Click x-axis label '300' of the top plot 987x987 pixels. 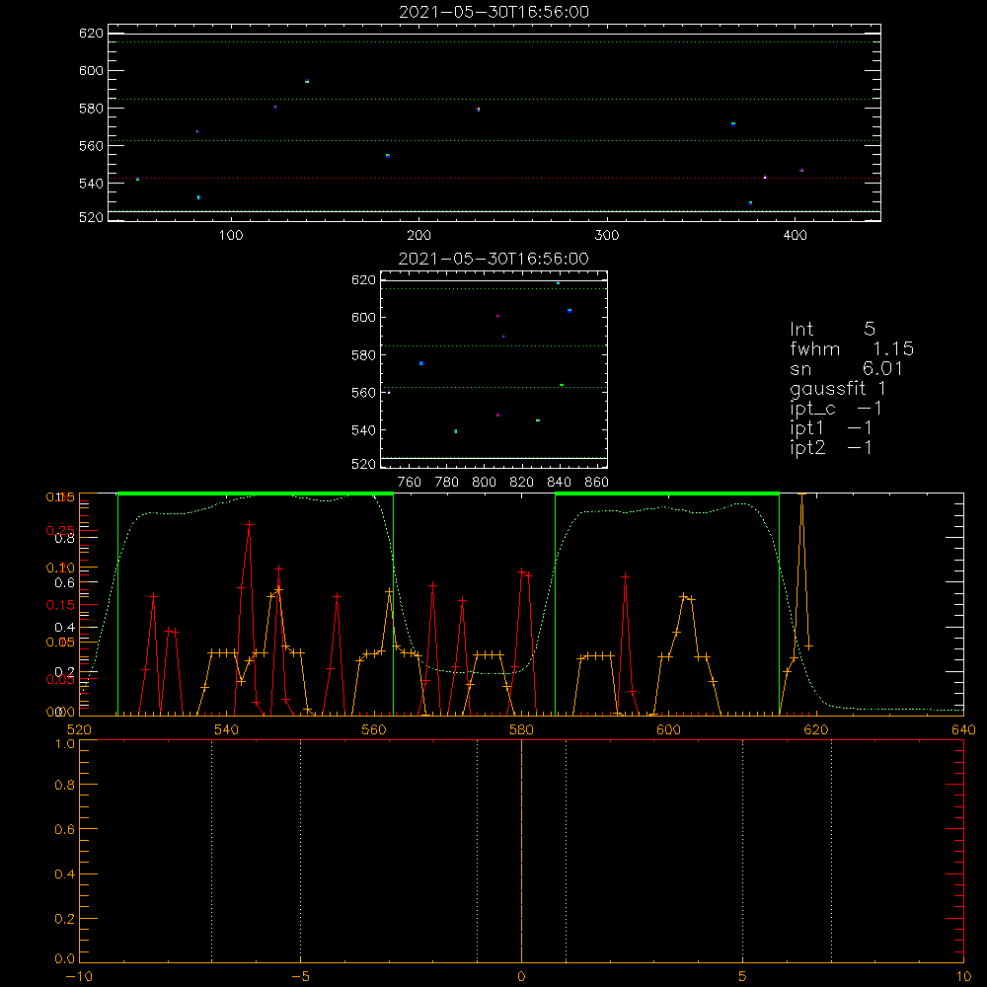pyautogui.click(x=607, y=236)
